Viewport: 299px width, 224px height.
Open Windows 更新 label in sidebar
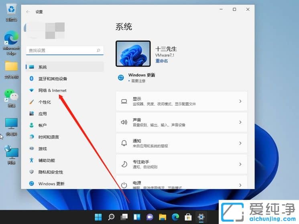click(51, 184)
